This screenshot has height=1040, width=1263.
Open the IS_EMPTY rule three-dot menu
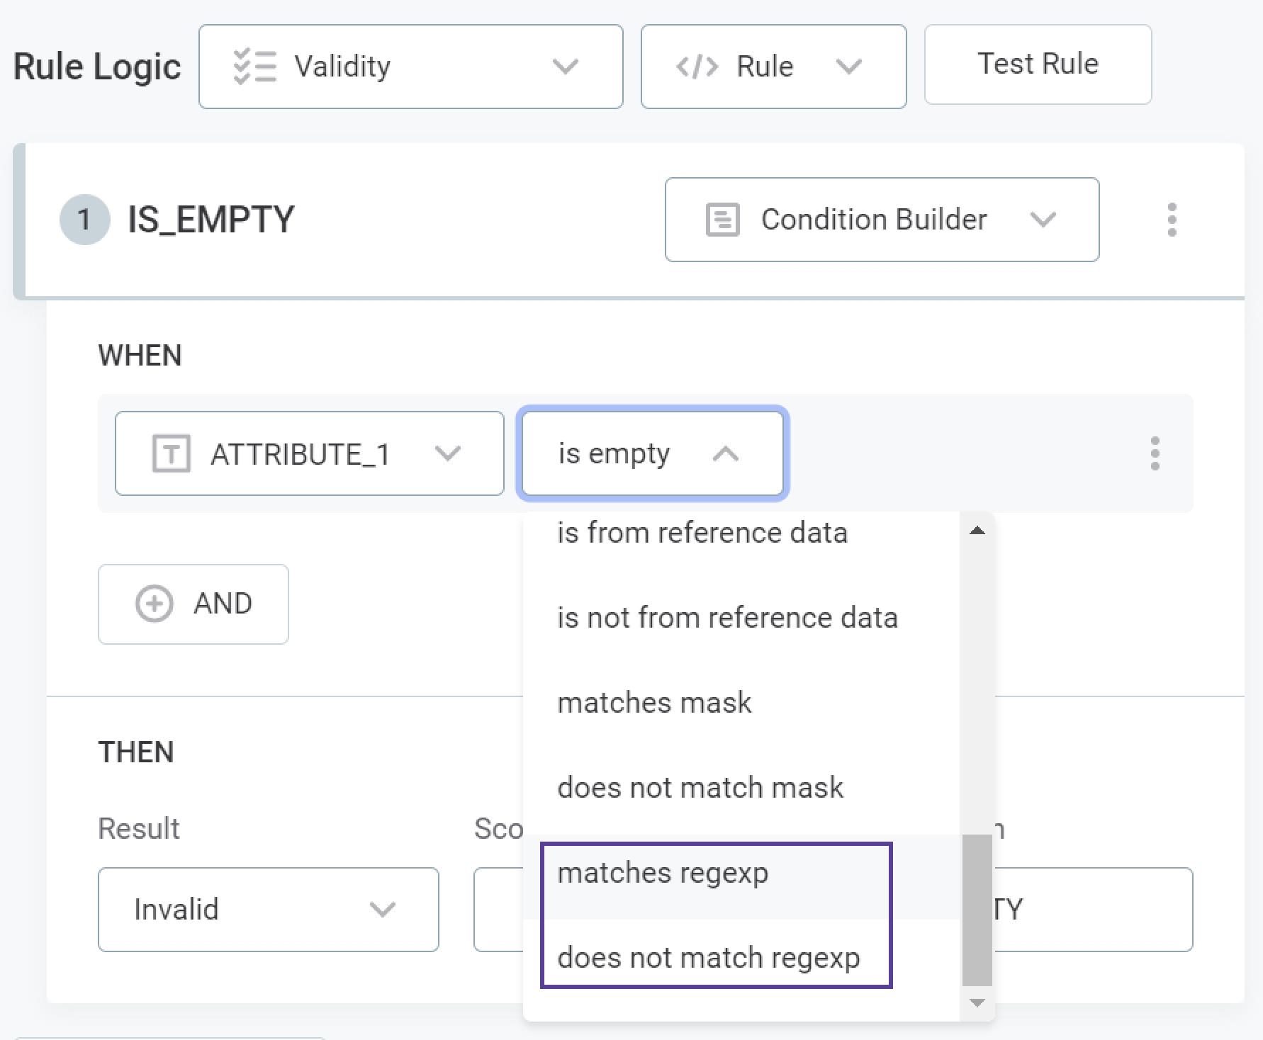(x=1172, y=220)
